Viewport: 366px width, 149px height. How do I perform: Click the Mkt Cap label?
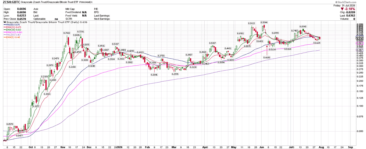(71, 9)
